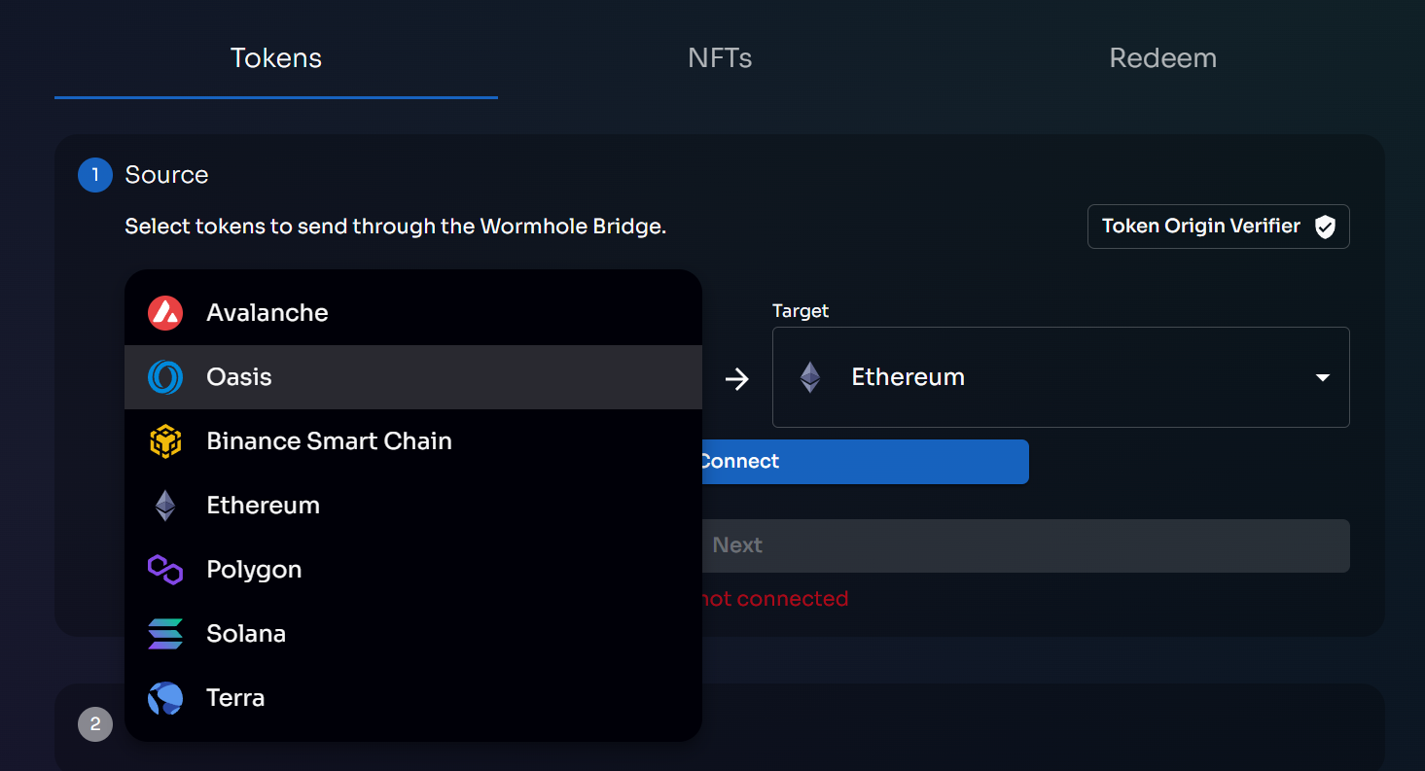The height and width of the screenshot is (771, 1425).
Task: Click the Binance Smart Chain cube icon
Action: tap(165, 441)
